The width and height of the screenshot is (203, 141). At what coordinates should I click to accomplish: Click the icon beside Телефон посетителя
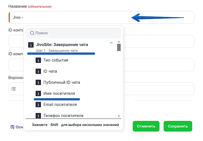38,115
